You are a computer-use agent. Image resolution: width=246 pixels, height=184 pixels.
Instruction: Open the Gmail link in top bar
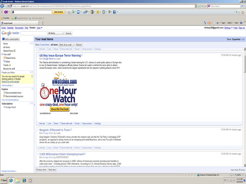pos(3,28)
